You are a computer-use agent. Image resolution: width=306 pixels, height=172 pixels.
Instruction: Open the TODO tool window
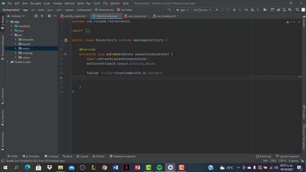[12, 156]
